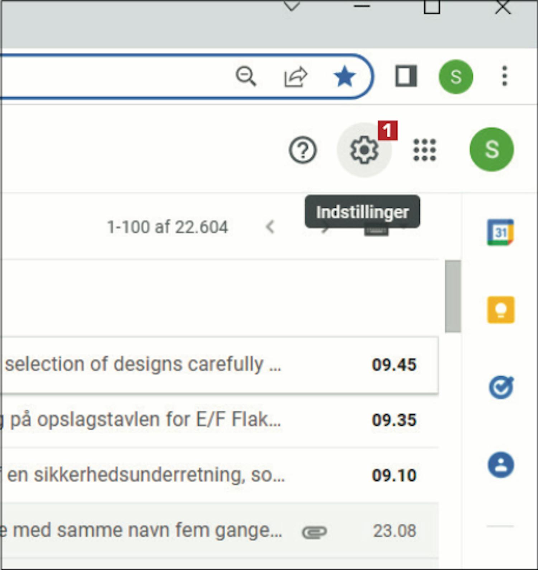538x570 pixels.
Task: Open Google Tasks side panel
Action: 500,387
